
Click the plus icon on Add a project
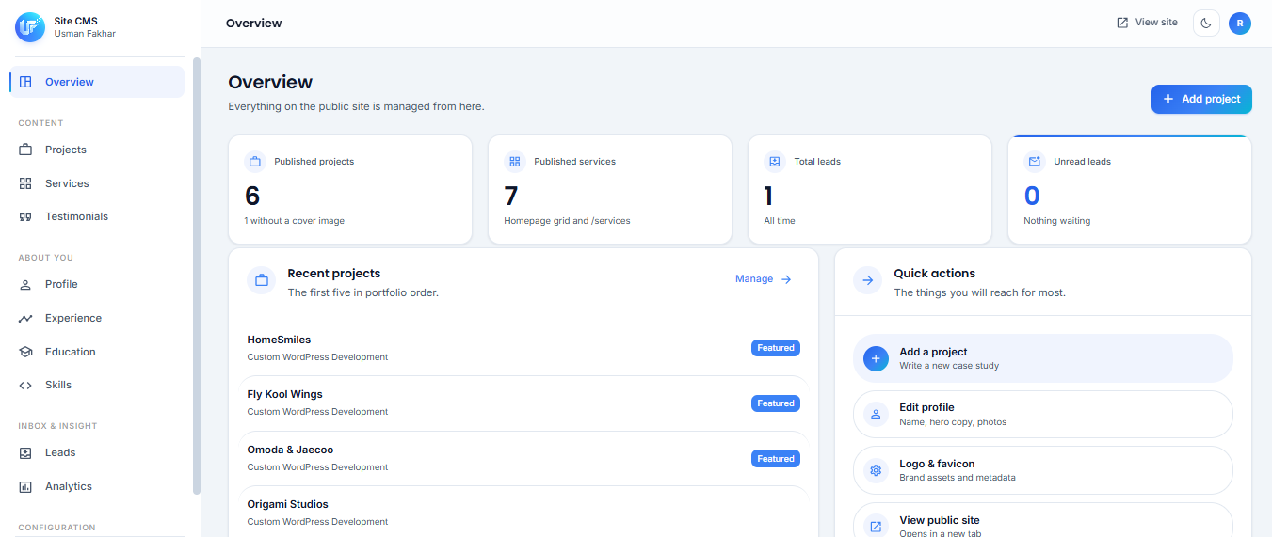coord(876,358)
